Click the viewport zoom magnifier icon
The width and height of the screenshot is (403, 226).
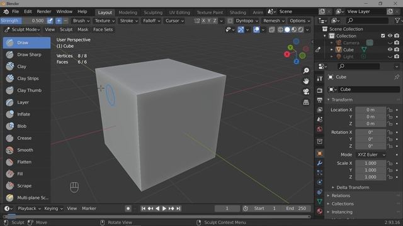pyautogui.click(x=306, y=70)
